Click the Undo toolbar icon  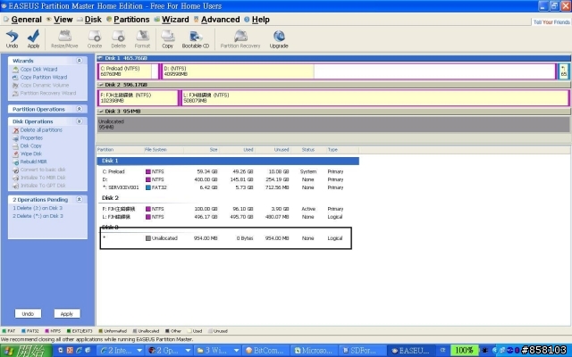click(x=12, y=39)
